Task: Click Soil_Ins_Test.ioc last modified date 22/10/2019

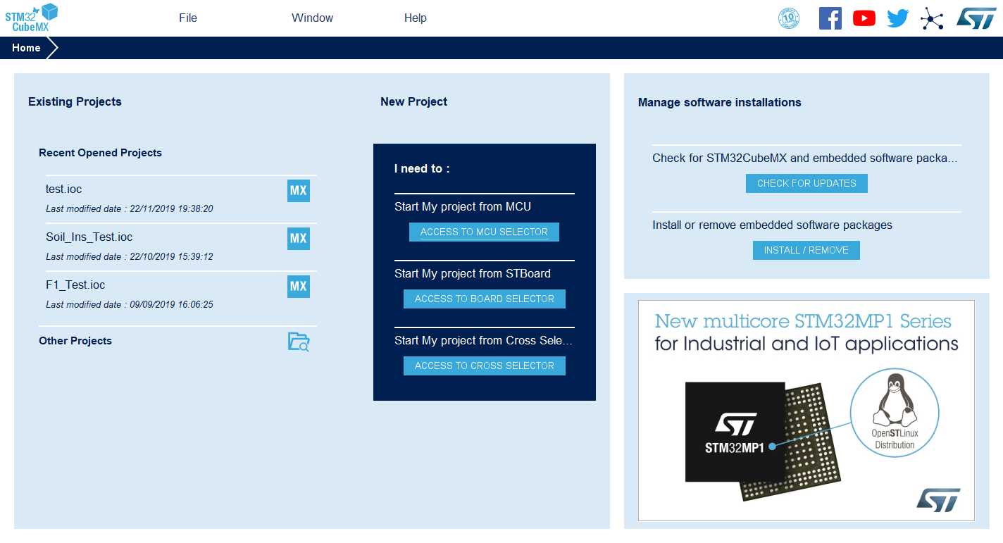Action: (130, 257)
